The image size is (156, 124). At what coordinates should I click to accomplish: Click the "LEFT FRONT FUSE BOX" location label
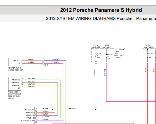click(x=120, y=53)
